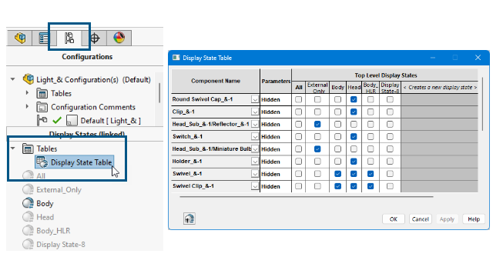
Task: Open the DisplayManager color sphere tab
Action: click(119, 38)
